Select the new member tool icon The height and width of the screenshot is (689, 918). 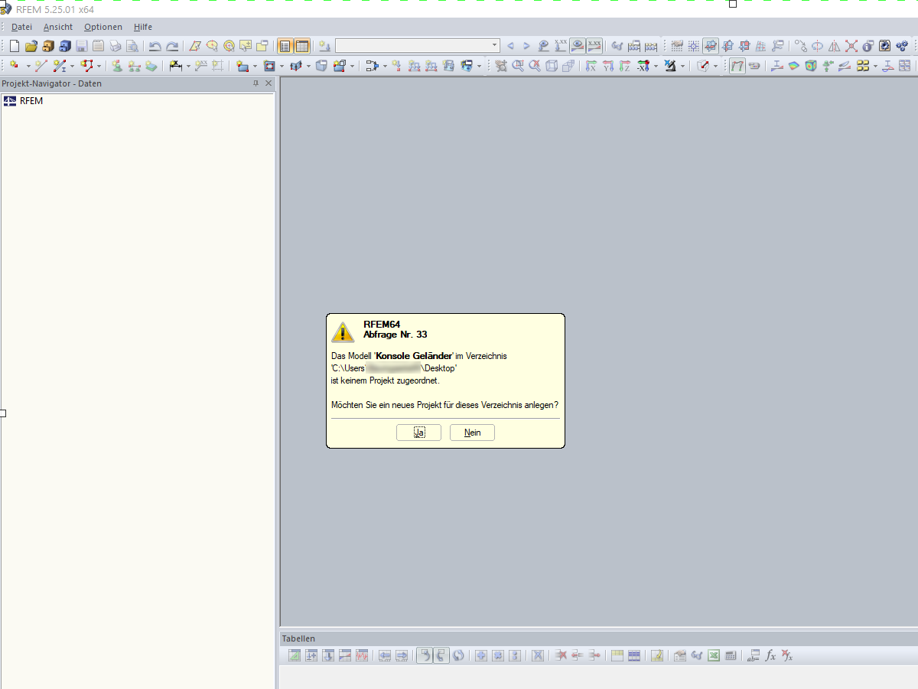coord(59,66)
